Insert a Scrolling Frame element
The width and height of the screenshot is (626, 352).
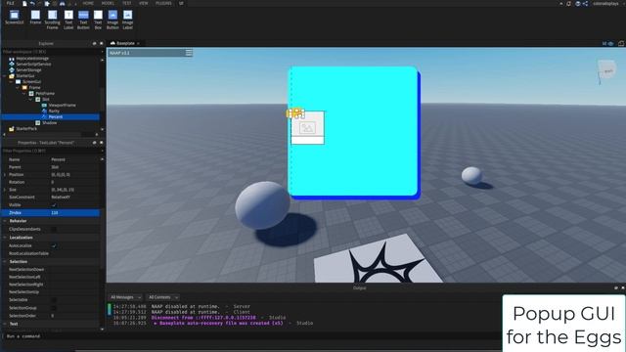52,19
